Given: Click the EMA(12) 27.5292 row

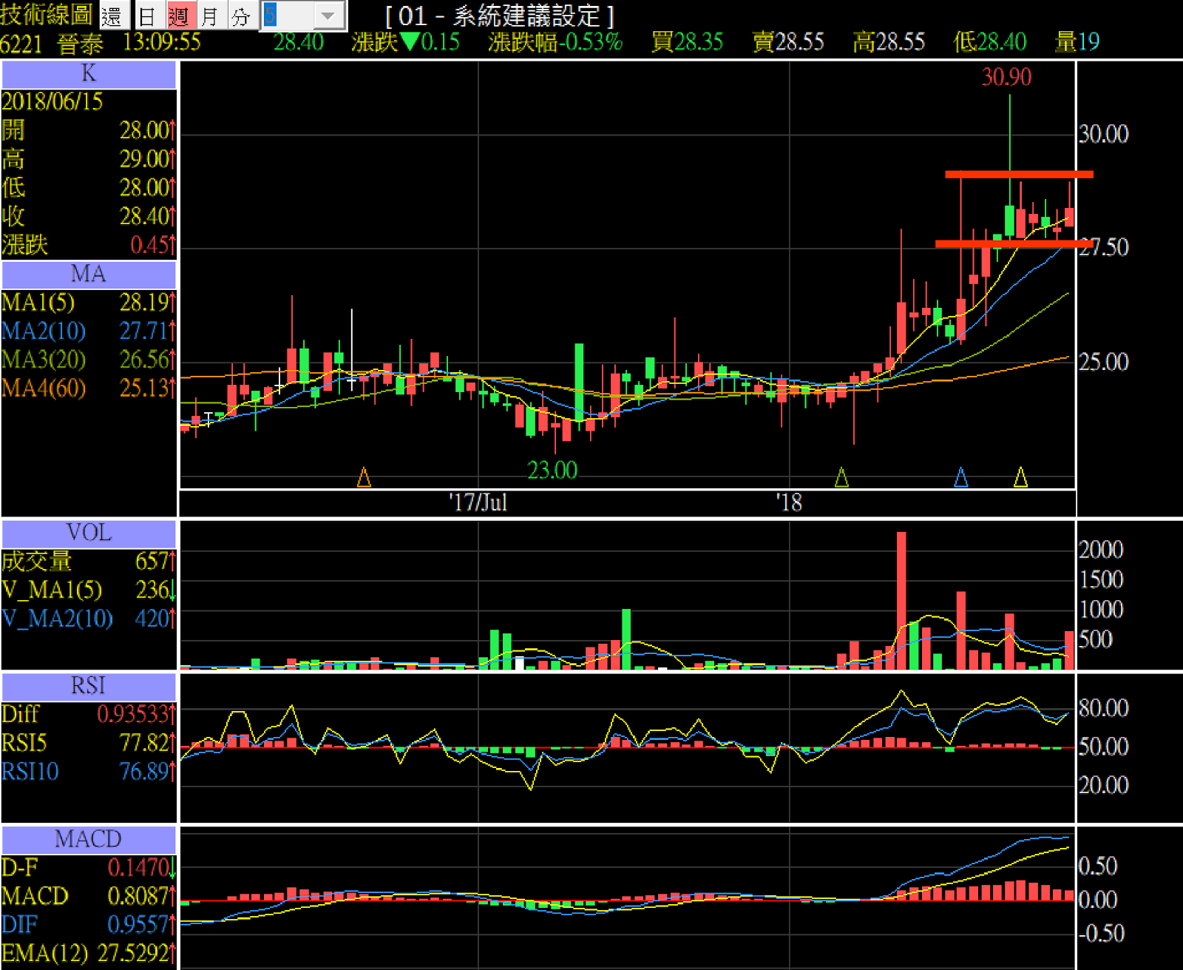Looking at the screenshot, I should click(x=89, y=954).
